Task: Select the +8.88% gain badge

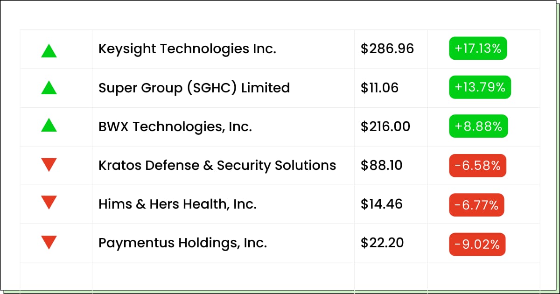Action: pos(478,126)
